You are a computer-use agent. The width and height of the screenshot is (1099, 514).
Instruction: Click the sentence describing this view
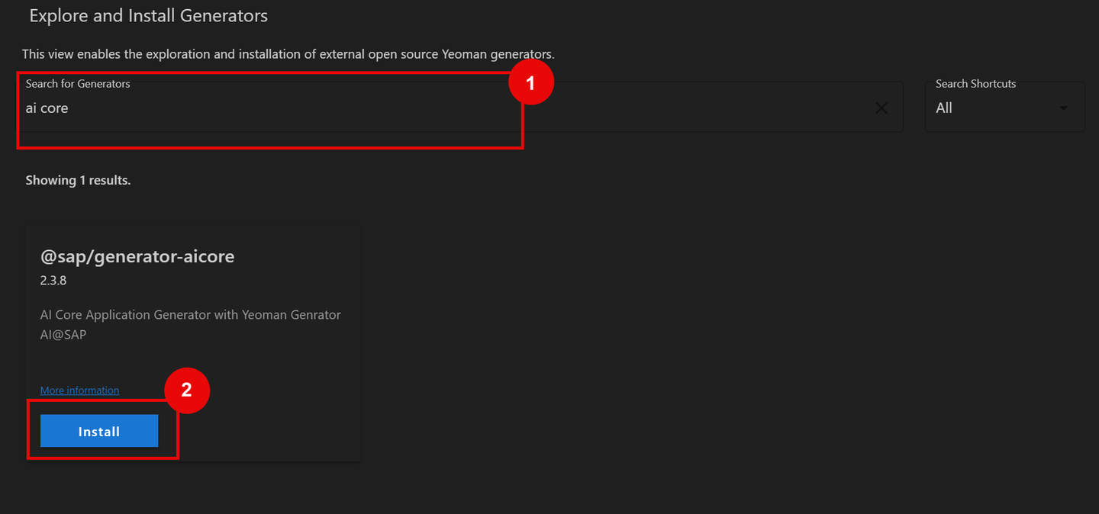[x=288, y=54]
